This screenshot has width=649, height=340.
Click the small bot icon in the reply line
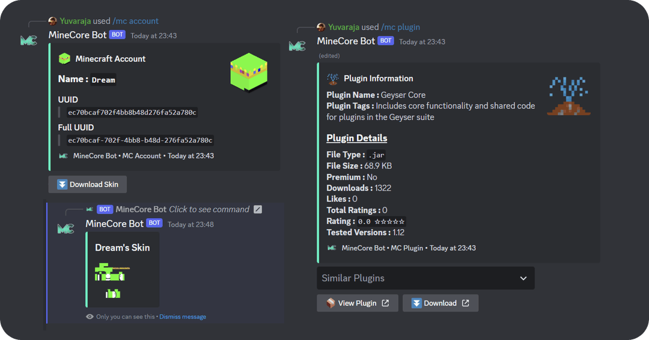(90, 209)
